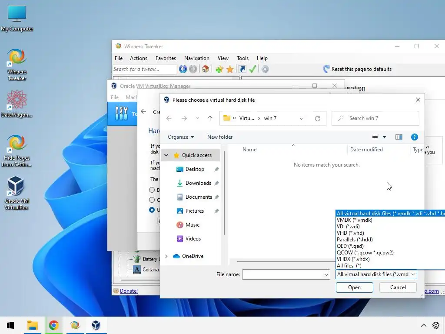Open My Computer desktop icon
This screenshot has width=445, height=334.
(17, 18)
